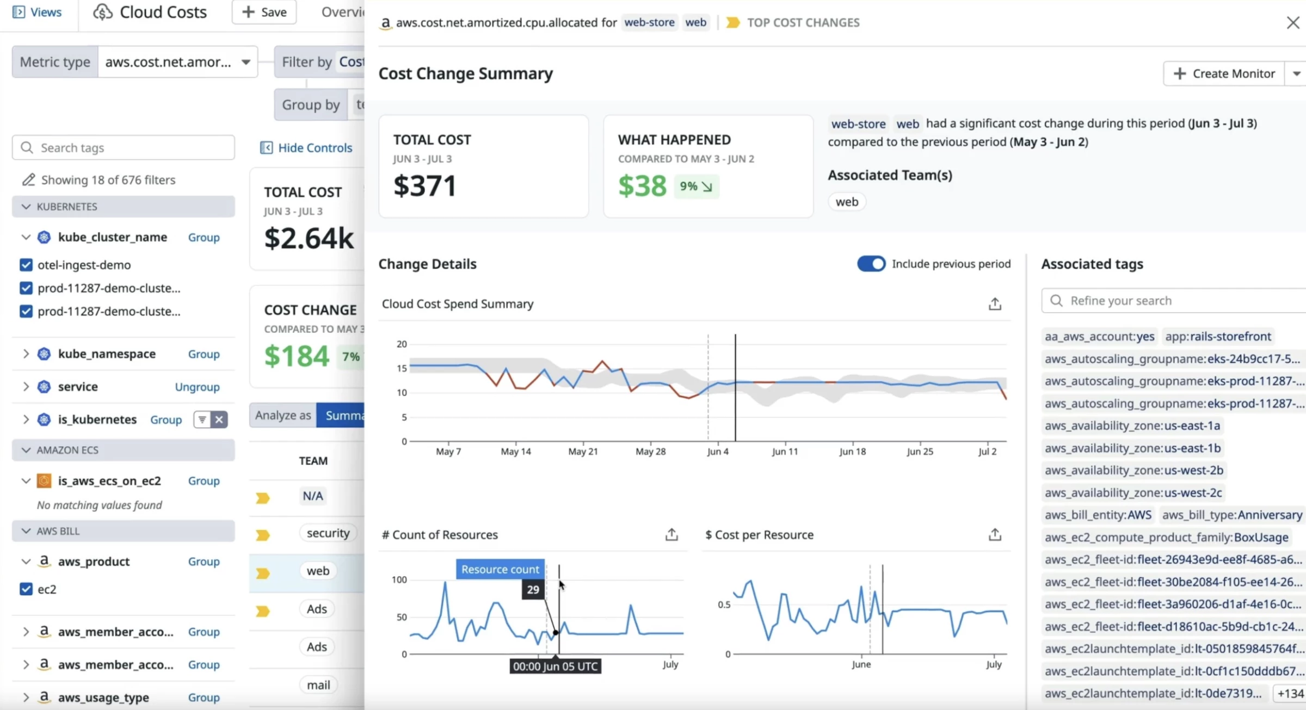Close the cost change side panel
The height and width of the screenshot is (710, 1306).
1293,23
